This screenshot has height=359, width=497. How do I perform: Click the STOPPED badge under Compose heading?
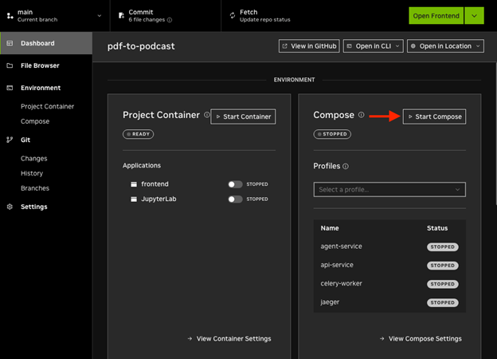tap(332, 134)
